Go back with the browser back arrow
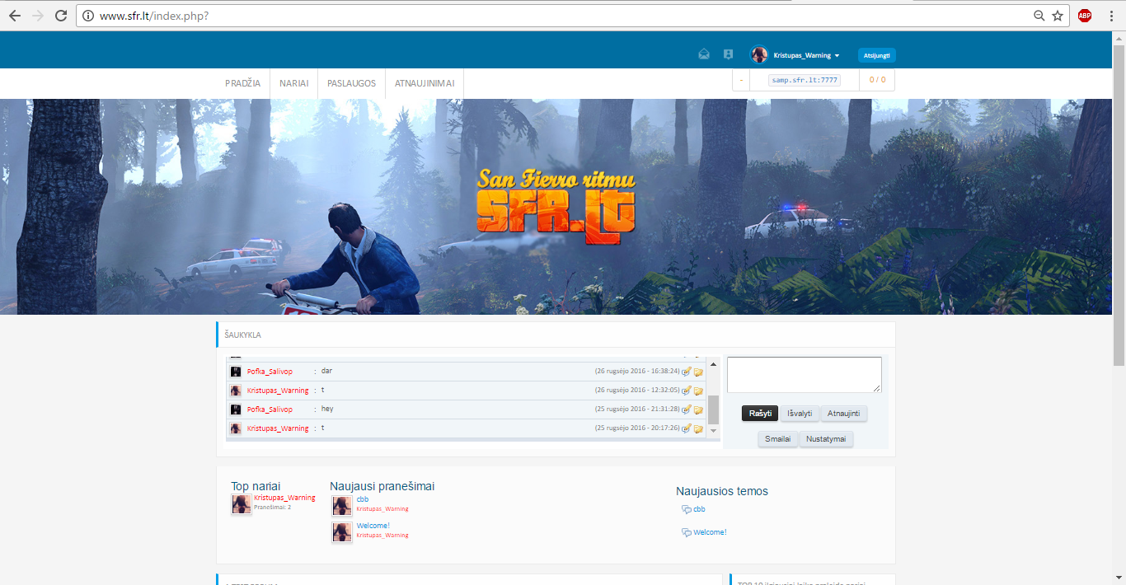The height and width of the screenshot is (585, 1126). (x=15, y=16)
